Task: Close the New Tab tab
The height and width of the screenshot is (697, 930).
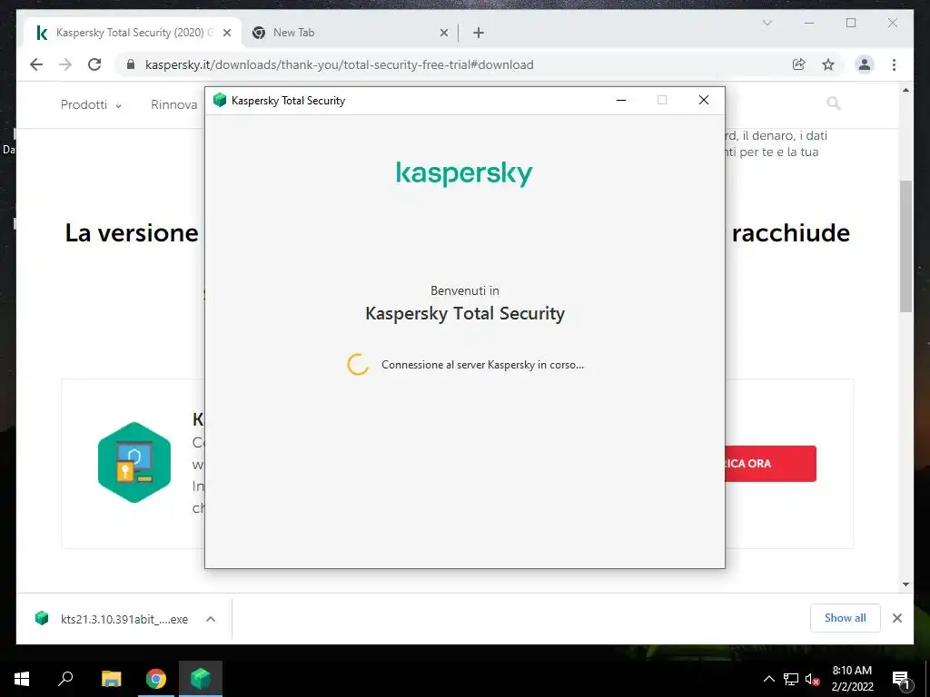Action: [443, 33]
